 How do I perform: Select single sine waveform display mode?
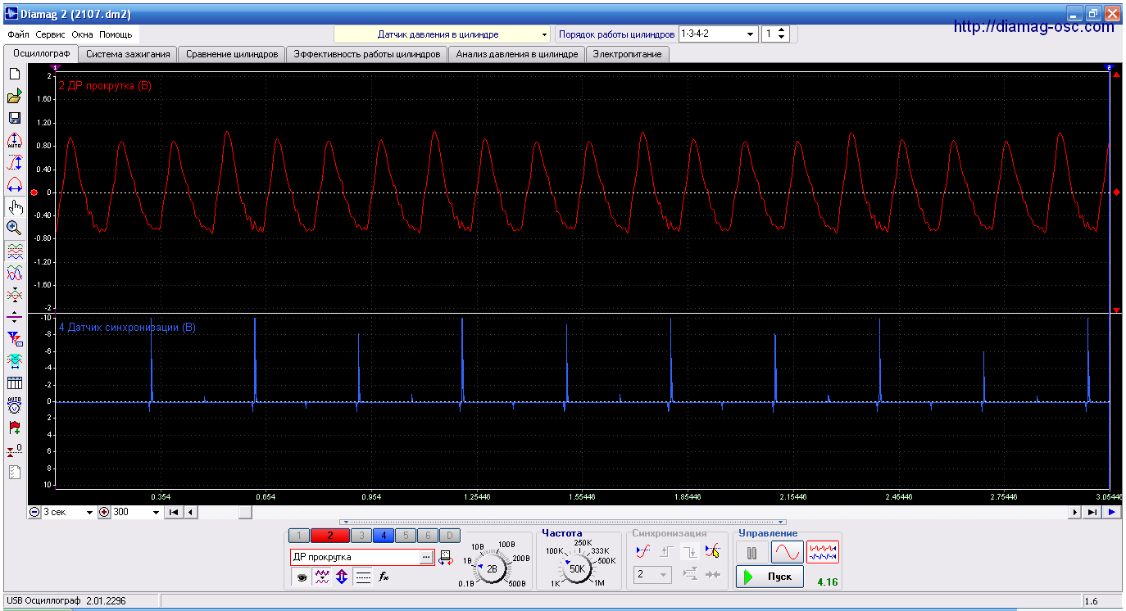click(786, 552)
